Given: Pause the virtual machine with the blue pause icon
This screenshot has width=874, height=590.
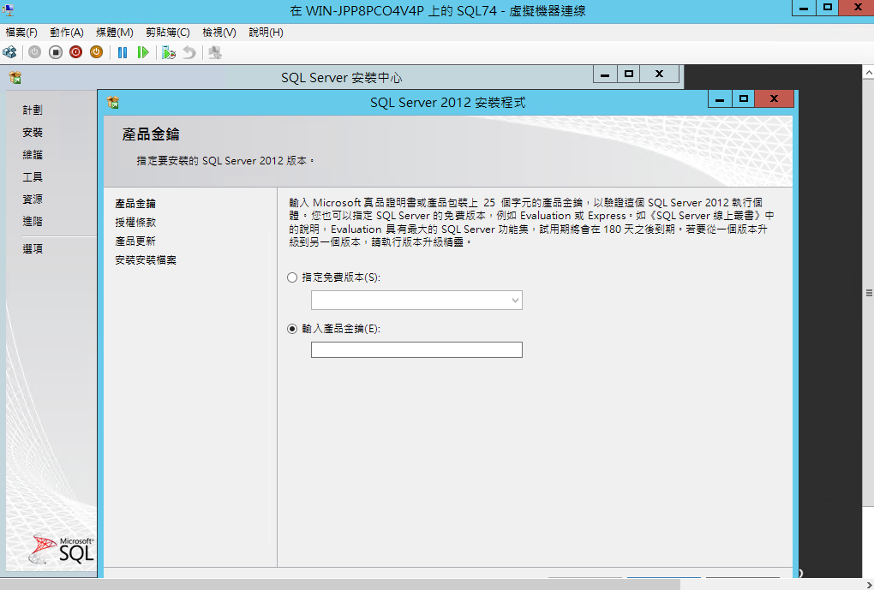Looking at the screenshot, I should 123,52.
